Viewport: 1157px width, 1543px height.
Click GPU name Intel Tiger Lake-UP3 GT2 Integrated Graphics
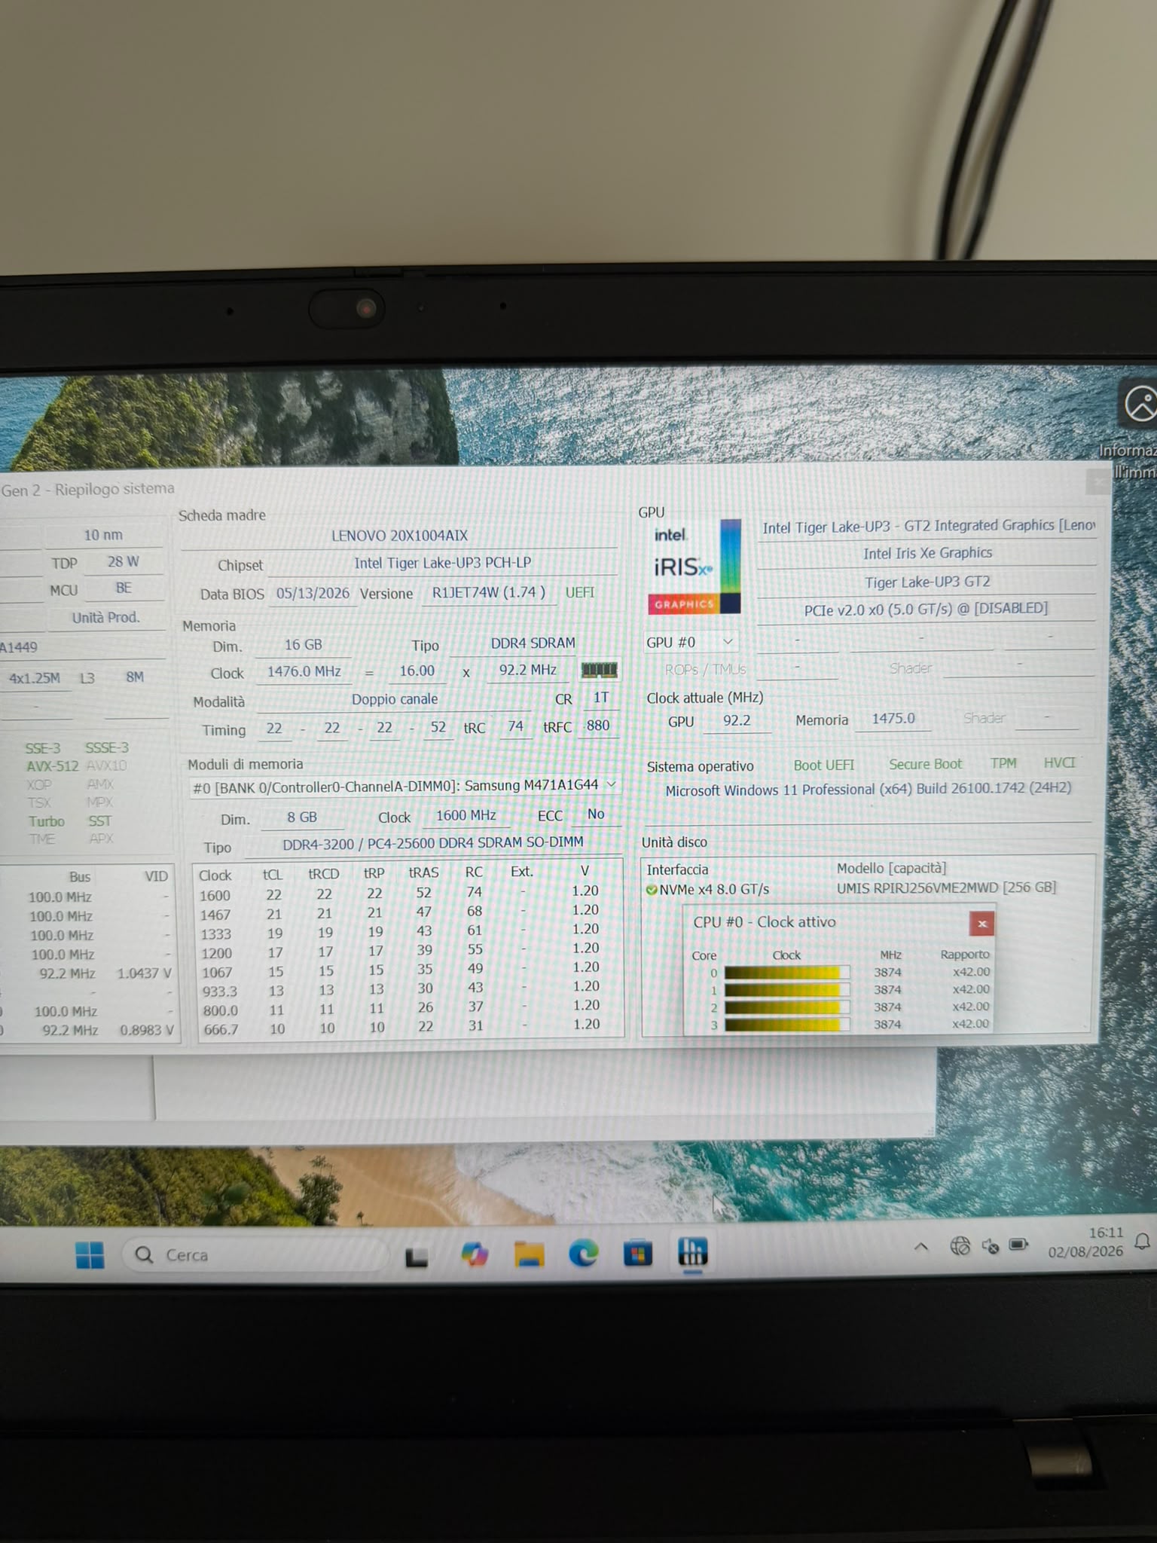click(x=928, y=526)
